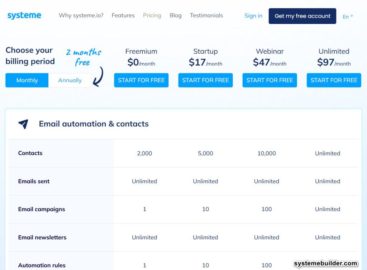Select the Monthly billing period
This screenshot has height=270, width=367.
point(27,80)
